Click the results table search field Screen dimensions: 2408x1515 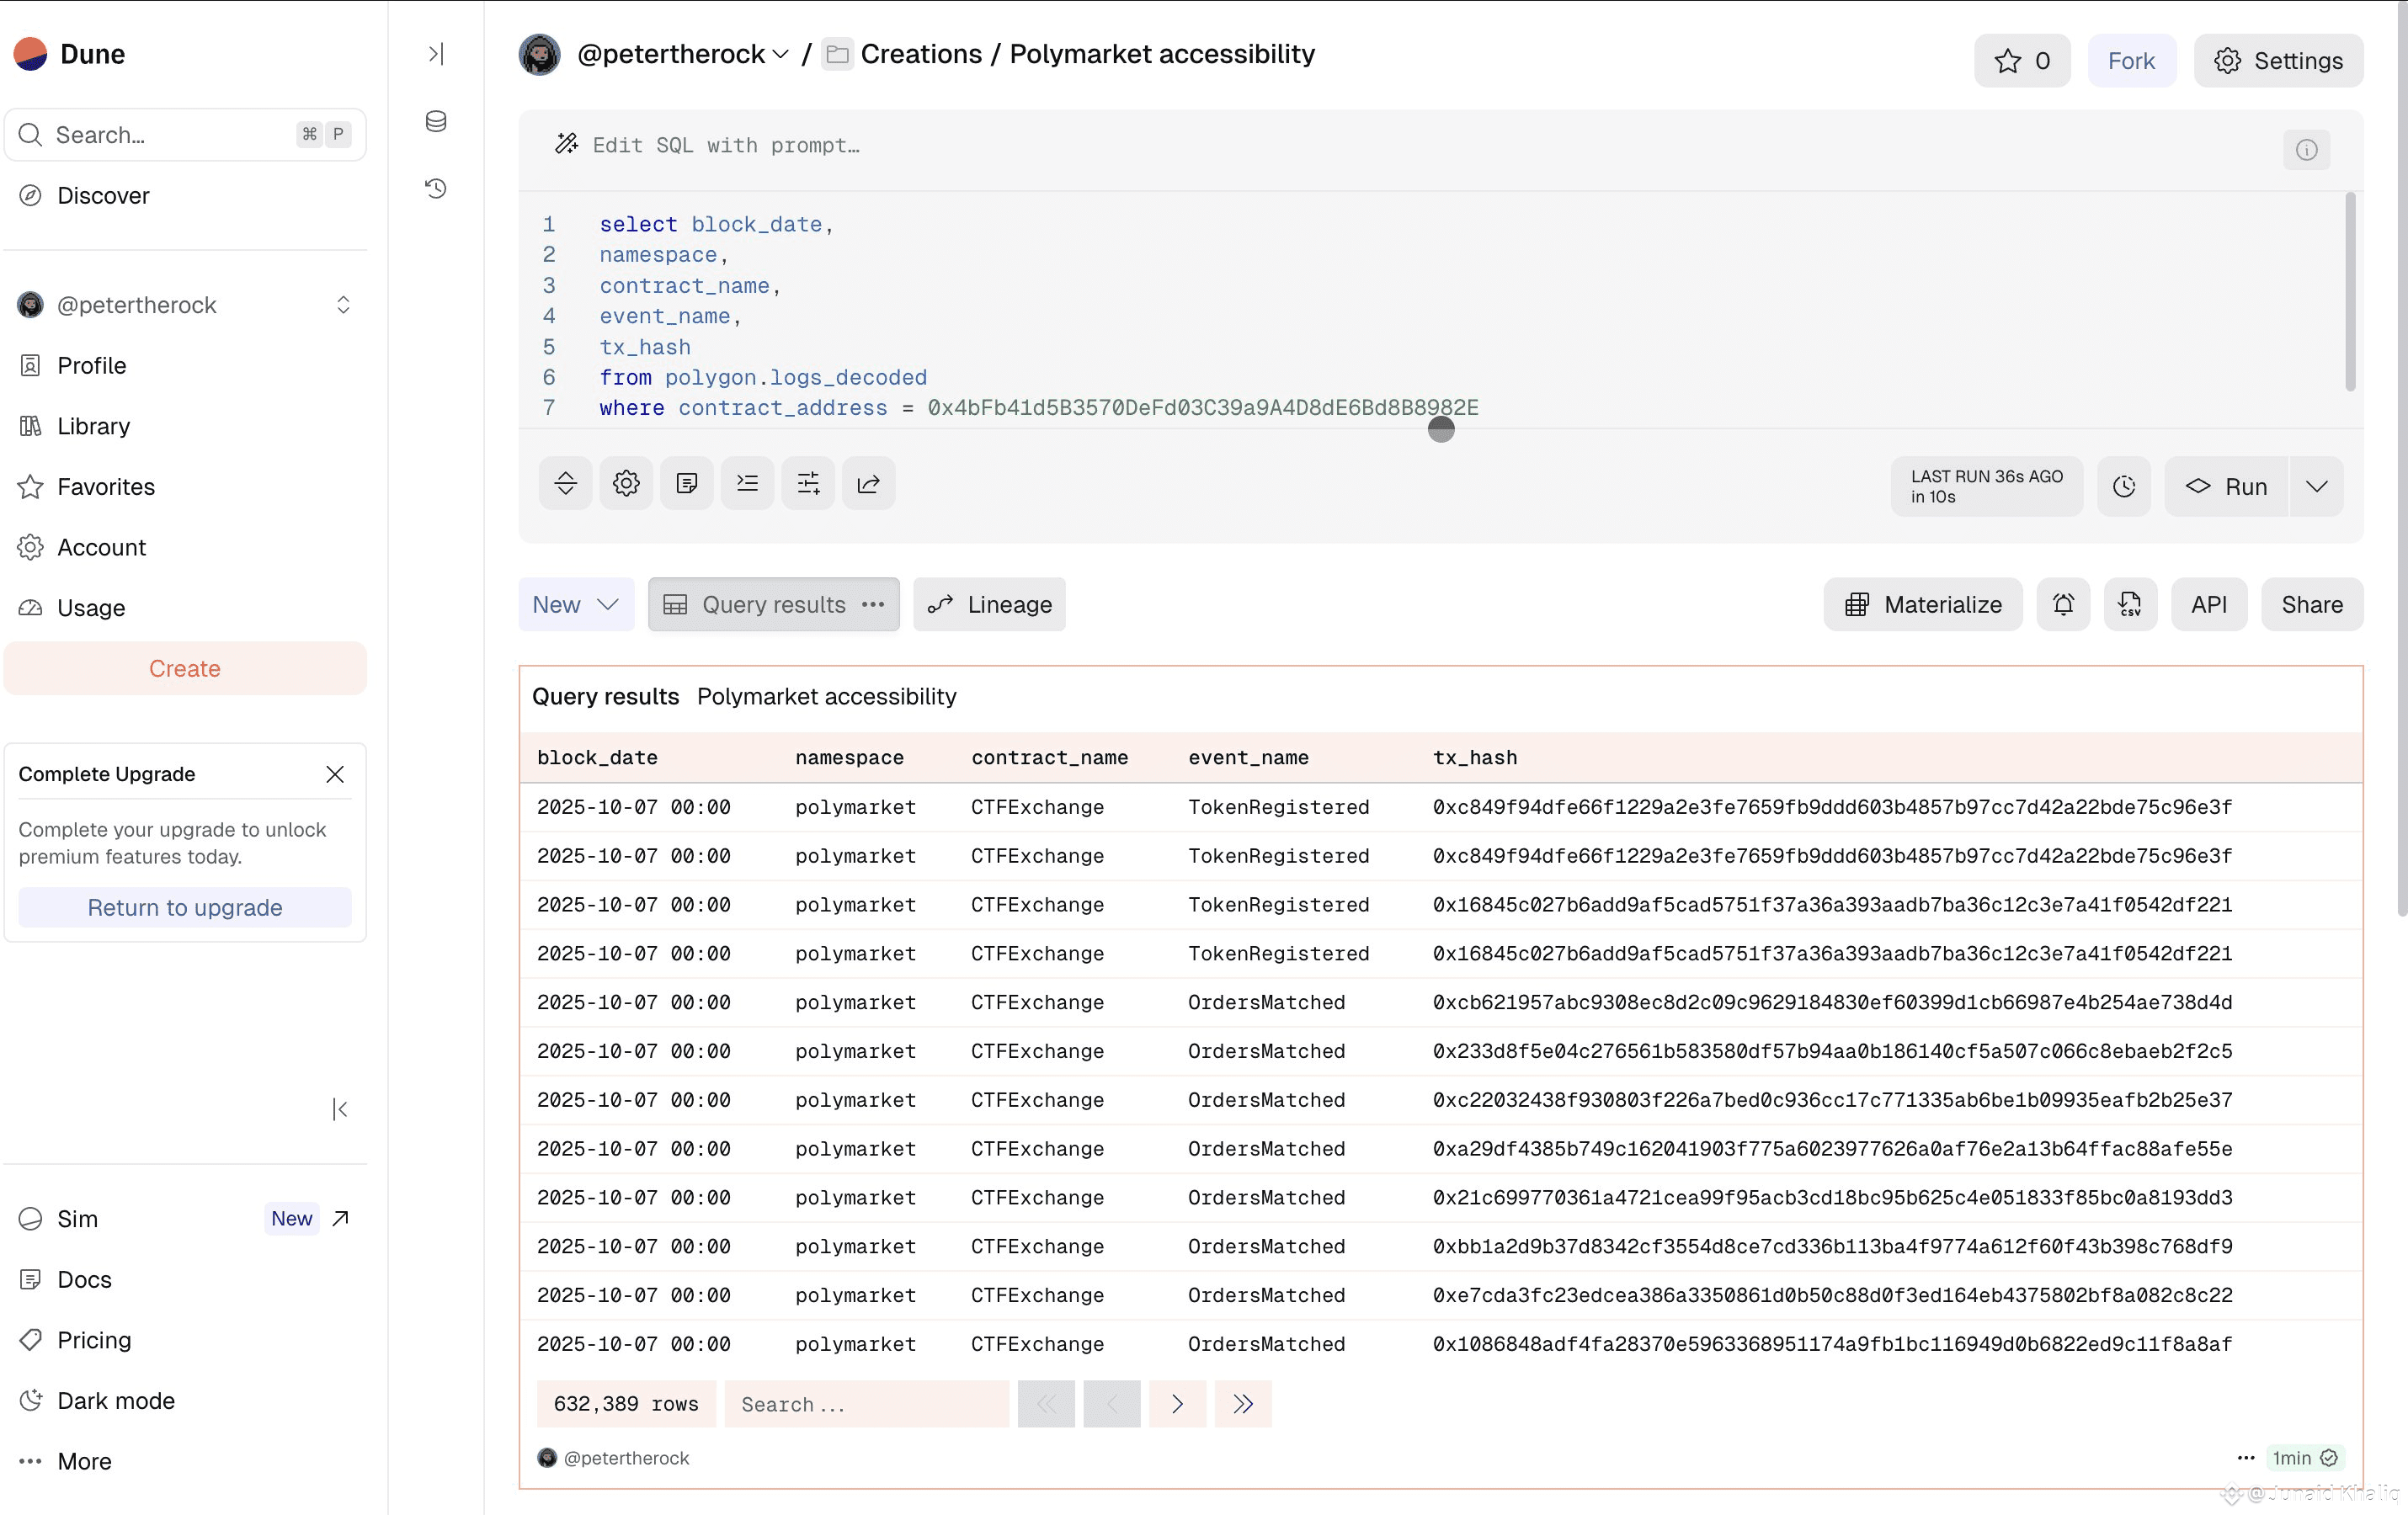tap(866, 1404)
